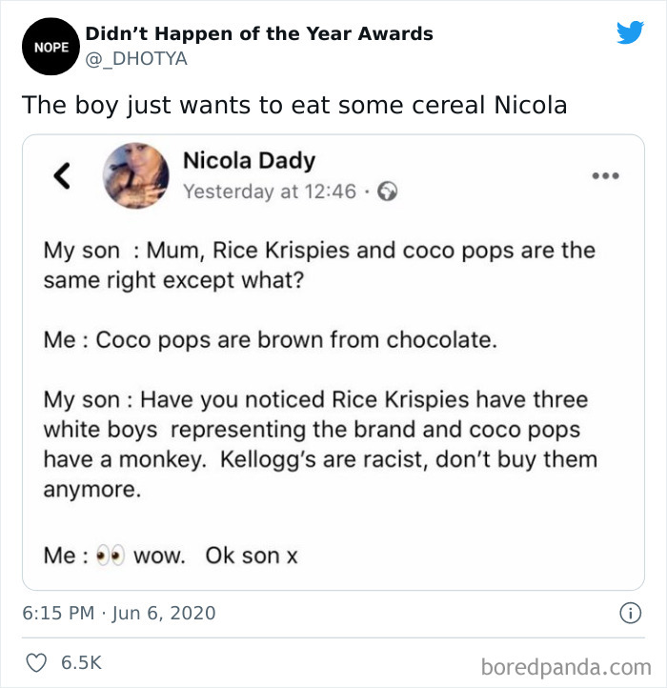Click the 'Coco pops are brown from chocolate' line
This screenshot has height=688, width=667.
tap(271, 339)
